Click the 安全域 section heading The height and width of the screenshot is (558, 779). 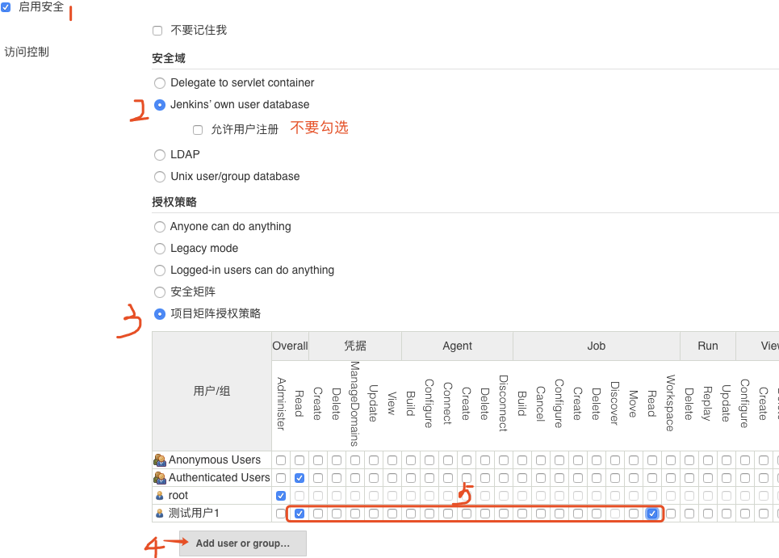point(169,59)
